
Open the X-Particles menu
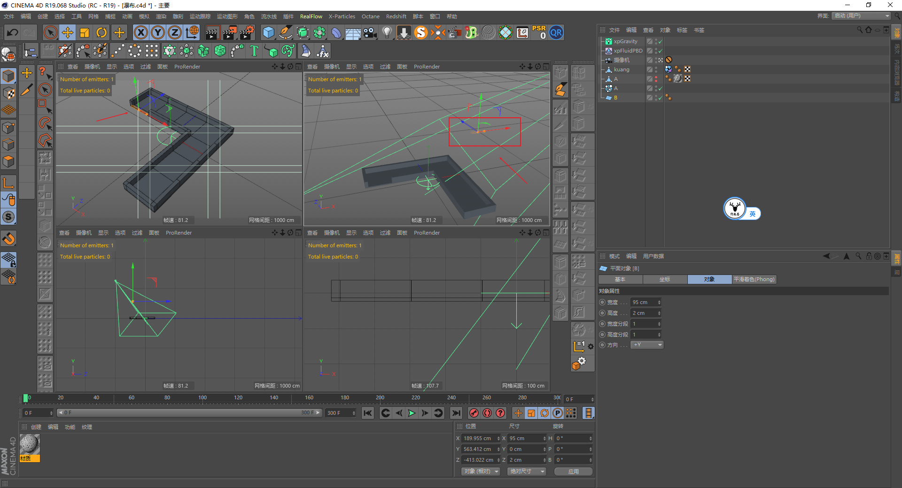click(342, 16)
